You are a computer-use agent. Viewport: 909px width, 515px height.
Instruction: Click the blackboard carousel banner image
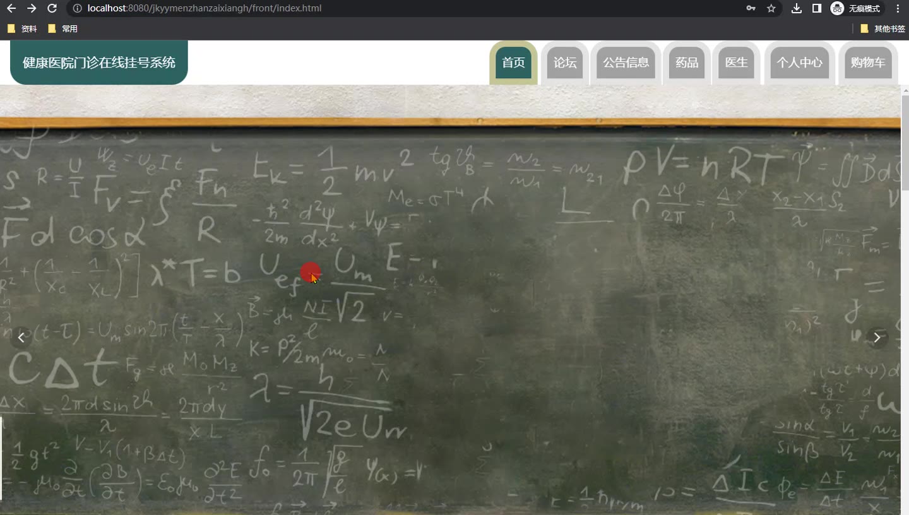[450, 300]
